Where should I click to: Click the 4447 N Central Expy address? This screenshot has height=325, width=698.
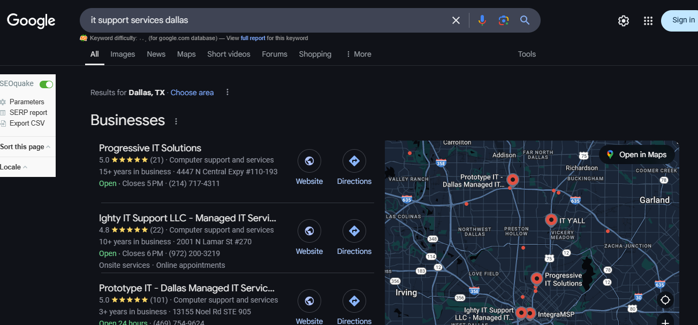pos(227,172)
